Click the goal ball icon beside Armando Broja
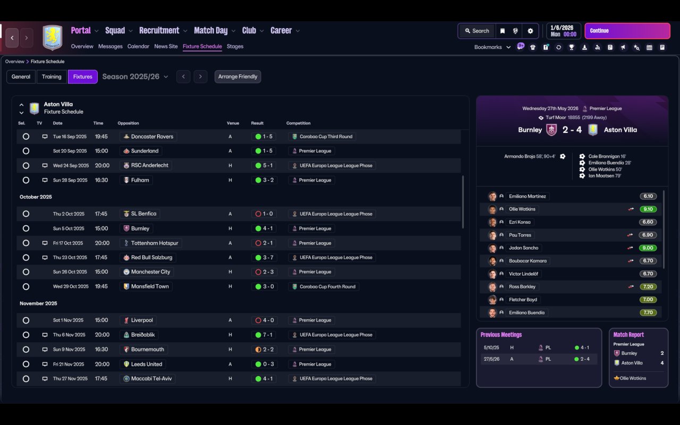 click(x=563, y=156)
